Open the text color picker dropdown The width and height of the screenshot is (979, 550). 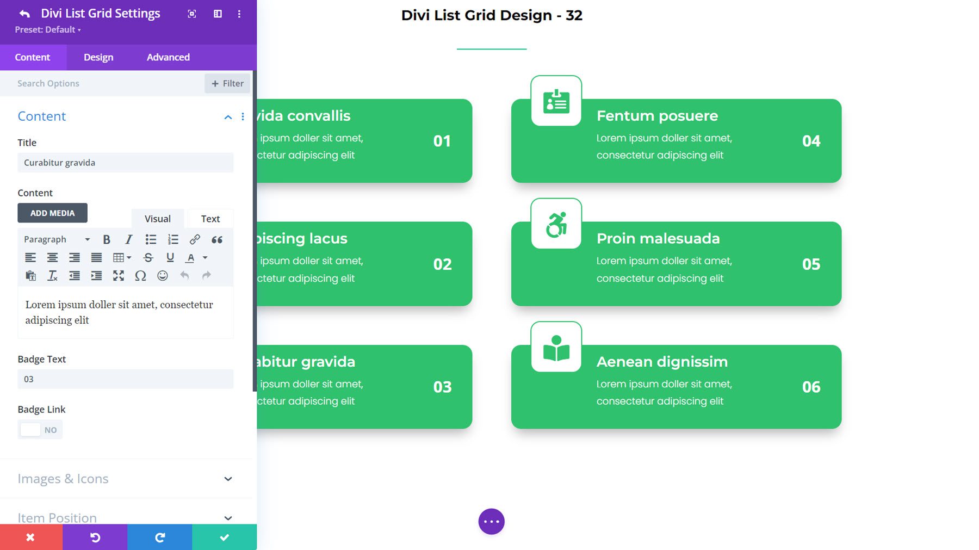point(205,257)
